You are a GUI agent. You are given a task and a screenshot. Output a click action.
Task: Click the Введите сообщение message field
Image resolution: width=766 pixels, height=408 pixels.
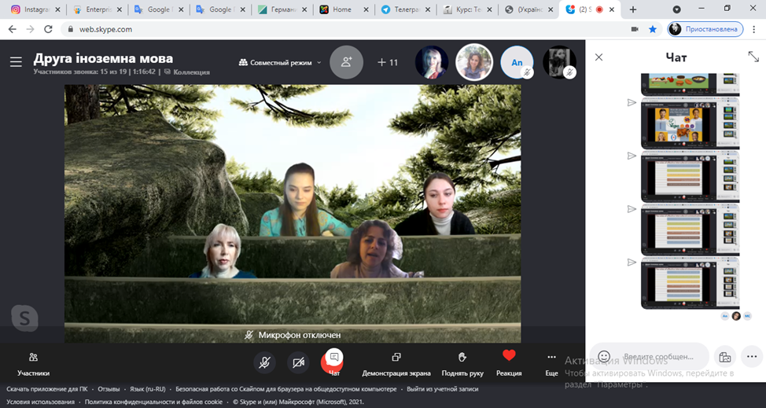click(661, 356)
